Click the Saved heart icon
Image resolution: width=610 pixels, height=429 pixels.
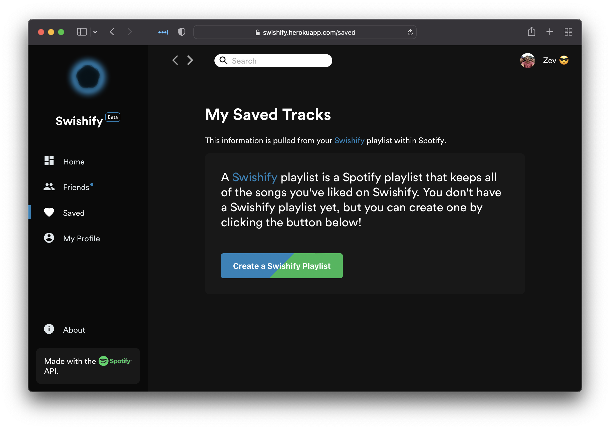[x=49, y=212]
